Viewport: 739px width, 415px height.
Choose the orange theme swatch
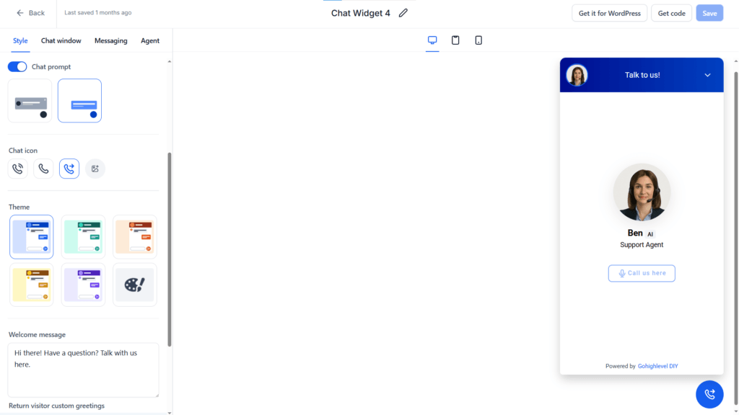click(135, 237)
